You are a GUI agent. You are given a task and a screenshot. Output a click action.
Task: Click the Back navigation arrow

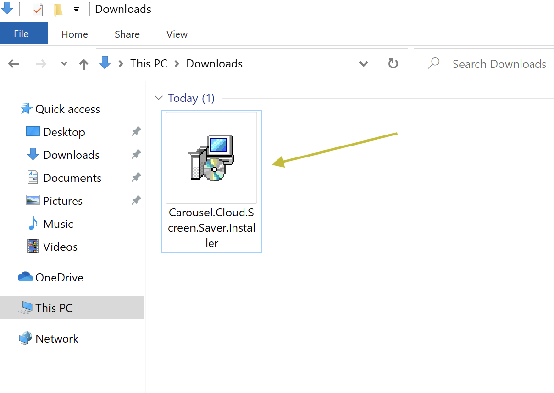pos(13,64)
